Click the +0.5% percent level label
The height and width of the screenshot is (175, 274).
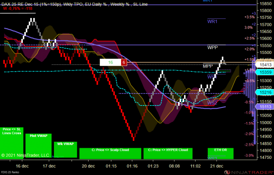point(249,81)
